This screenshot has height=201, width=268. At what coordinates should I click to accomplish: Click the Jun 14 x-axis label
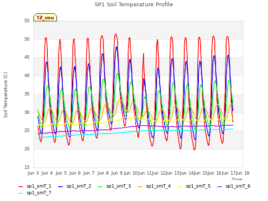187,173
